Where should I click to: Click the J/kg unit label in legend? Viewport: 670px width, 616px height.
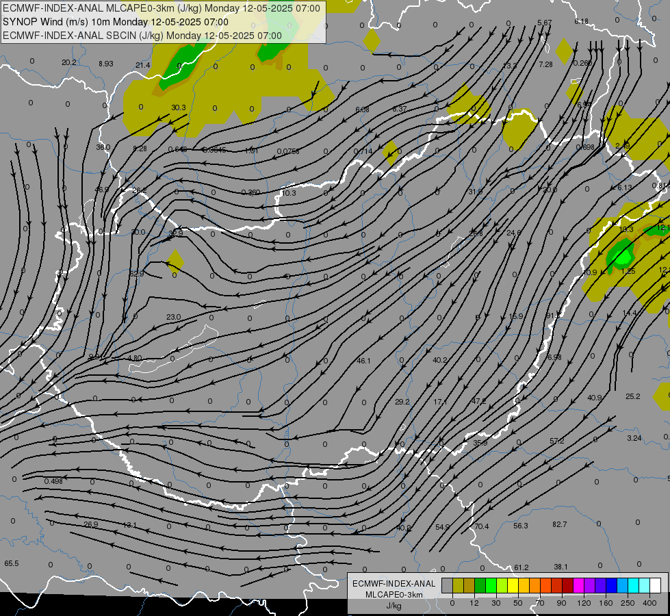click(394, 606)
